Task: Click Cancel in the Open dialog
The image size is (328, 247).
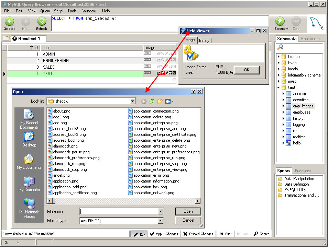Action: pyautogui.click(x=188, y=220)
